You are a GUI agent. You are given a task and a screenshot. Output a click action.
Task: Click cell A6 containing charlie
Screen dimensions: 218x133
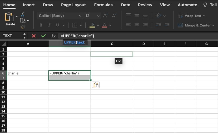(28, 73)
